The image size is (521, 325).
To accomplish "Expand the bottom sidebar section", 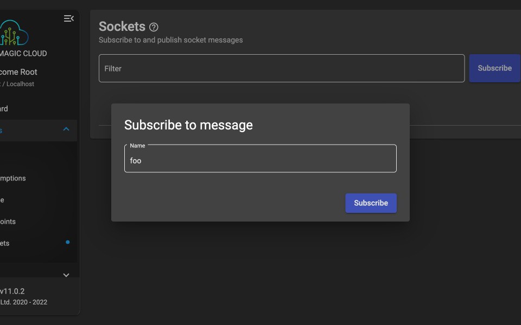I will pos(66,275).
